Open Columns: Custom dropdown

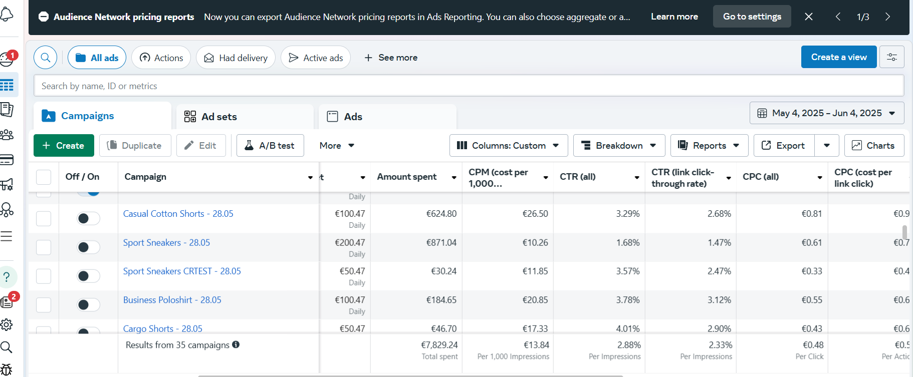click(509, 146)
